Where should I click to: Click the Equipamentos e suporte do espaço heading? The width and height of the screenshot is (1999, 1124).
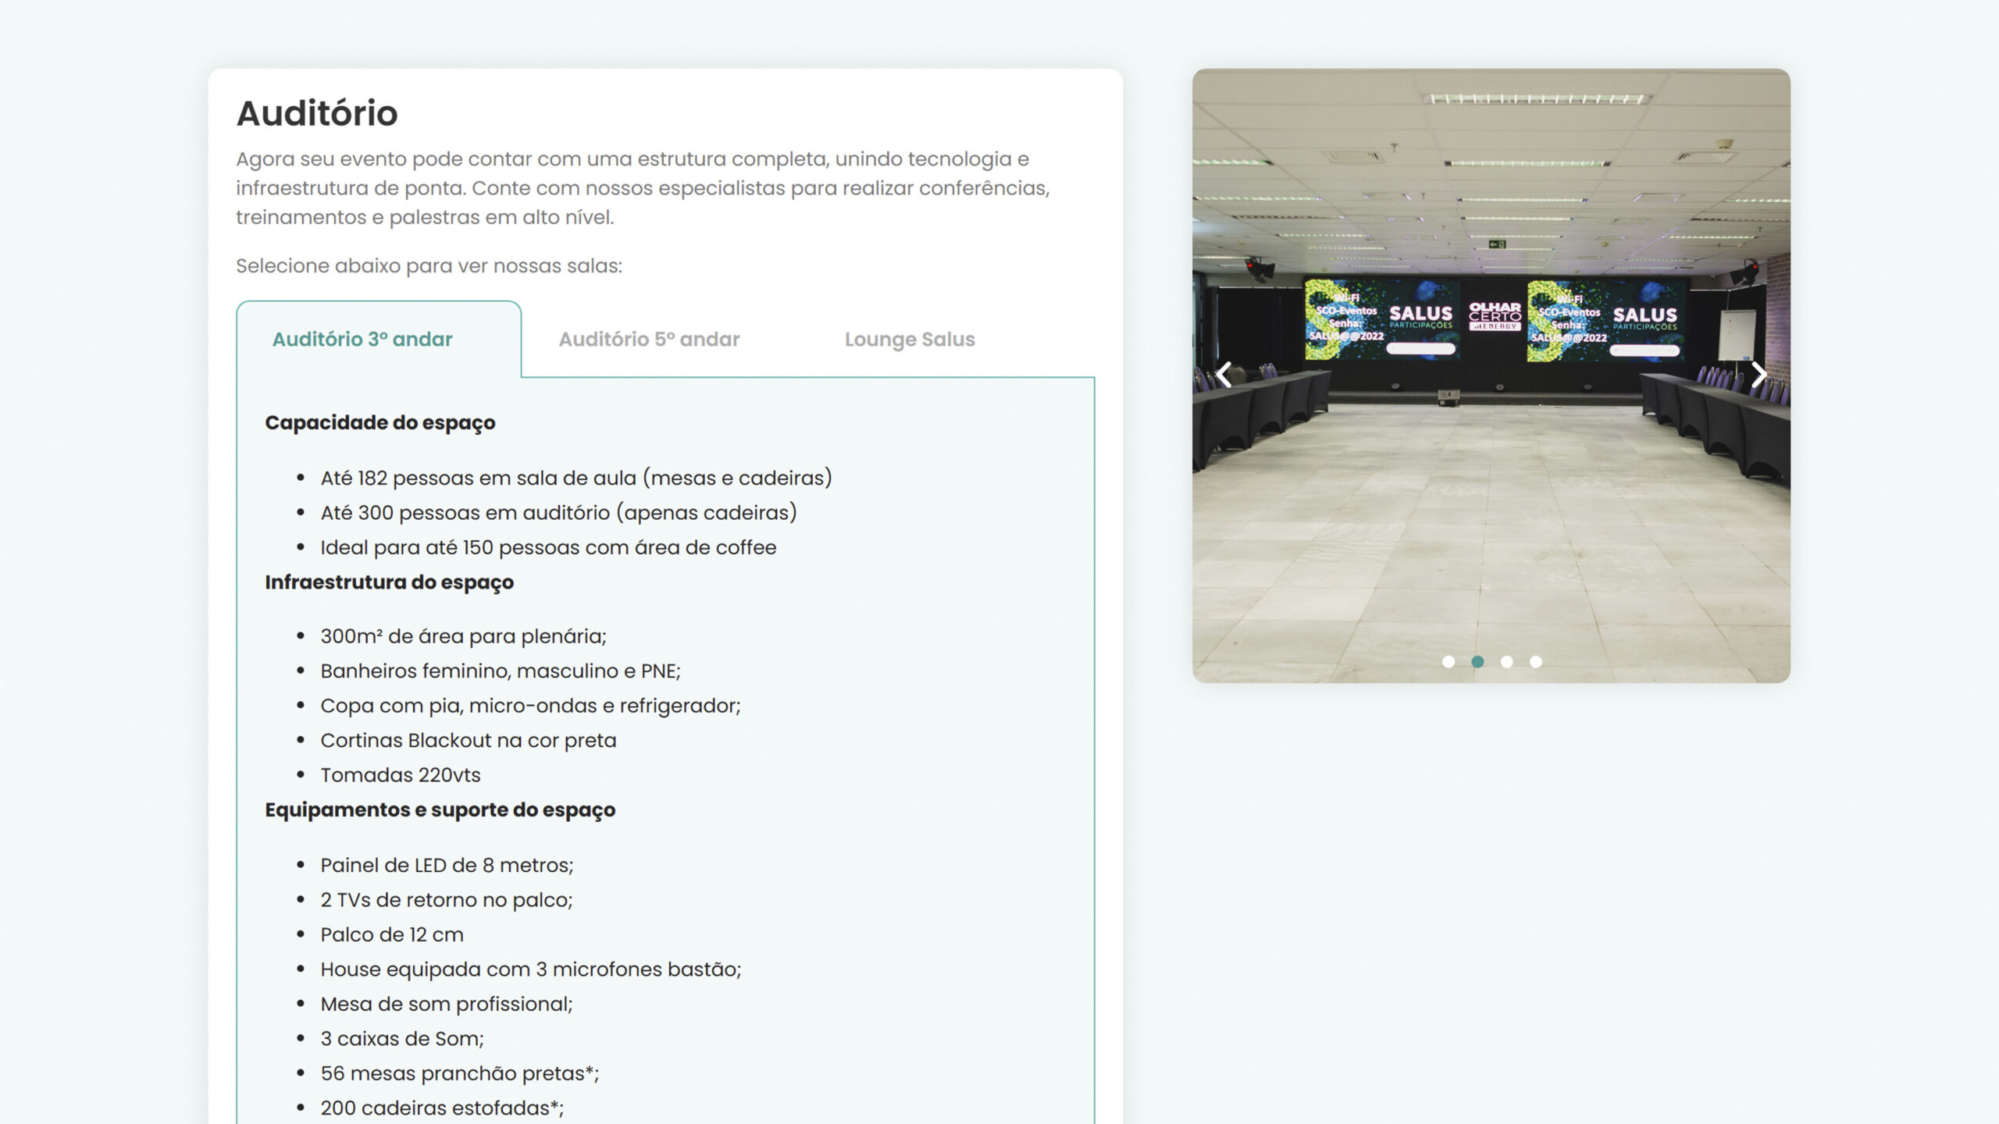click(x=440, y=810)
